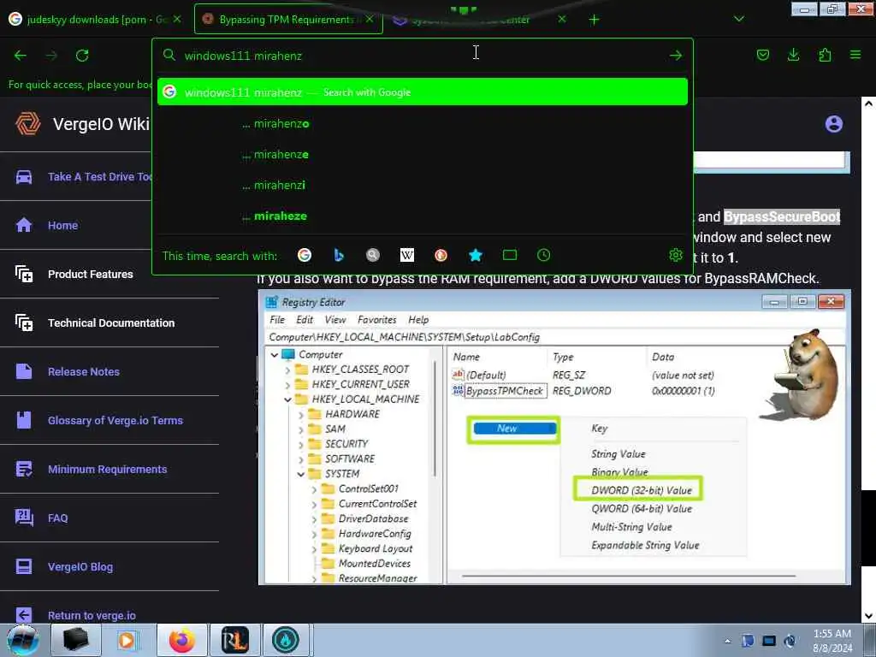
Task: Click the taskbar clock showing 1:55 AM
Action: pyautogui.click(x=832, y=641)
